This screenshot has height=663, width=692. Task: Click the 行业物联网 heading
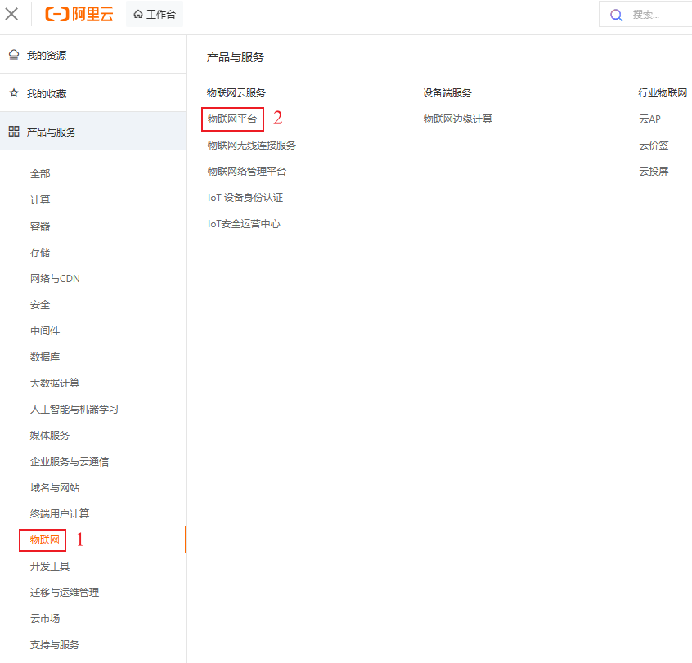(x=663, y=92)
